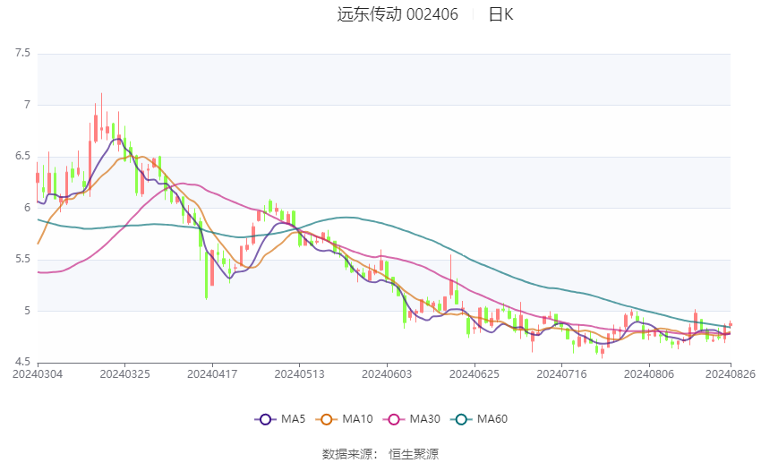Toggle the MA10 legend series

[344, 419]
